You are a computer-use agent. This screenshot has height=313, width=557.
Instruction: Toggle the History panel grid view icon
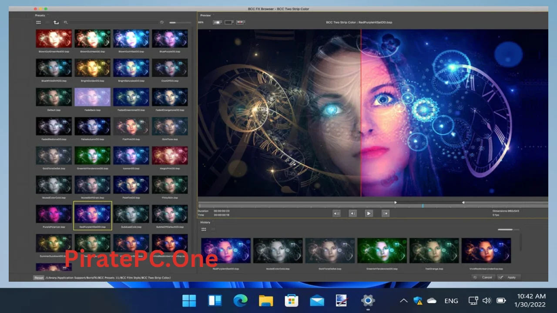pos(203,229)
